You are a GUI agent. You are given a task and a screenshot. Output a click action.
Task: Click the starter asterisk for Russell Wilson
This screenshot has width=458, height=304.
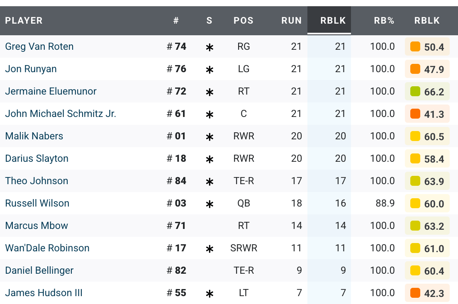210,204
